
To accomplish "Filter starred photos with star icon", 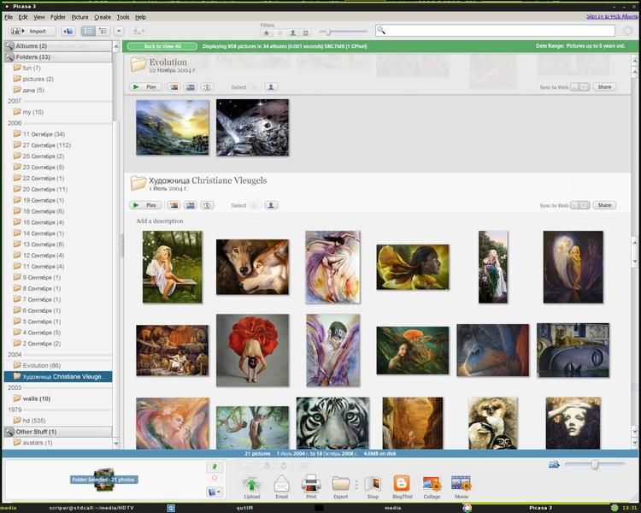I will coord(267,32).
